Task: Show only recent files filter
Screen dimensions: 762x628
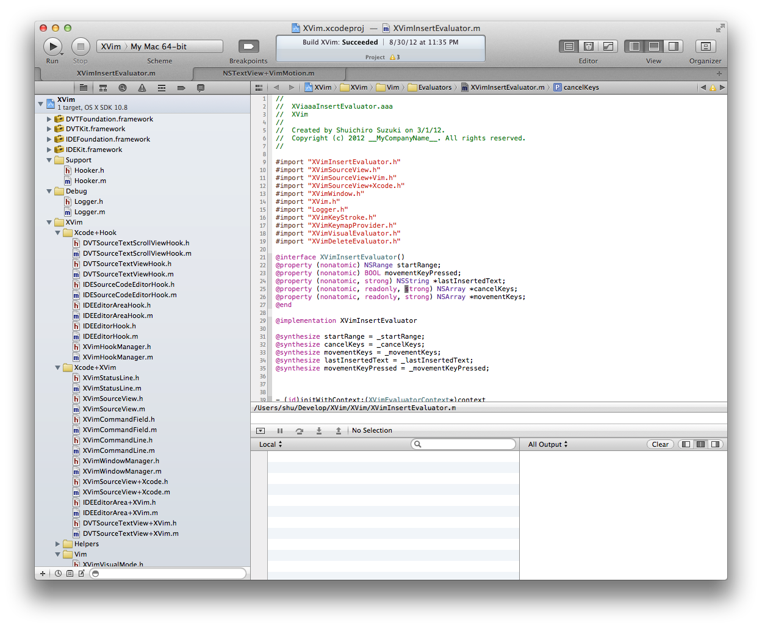Action: click(x=58, y=574)
